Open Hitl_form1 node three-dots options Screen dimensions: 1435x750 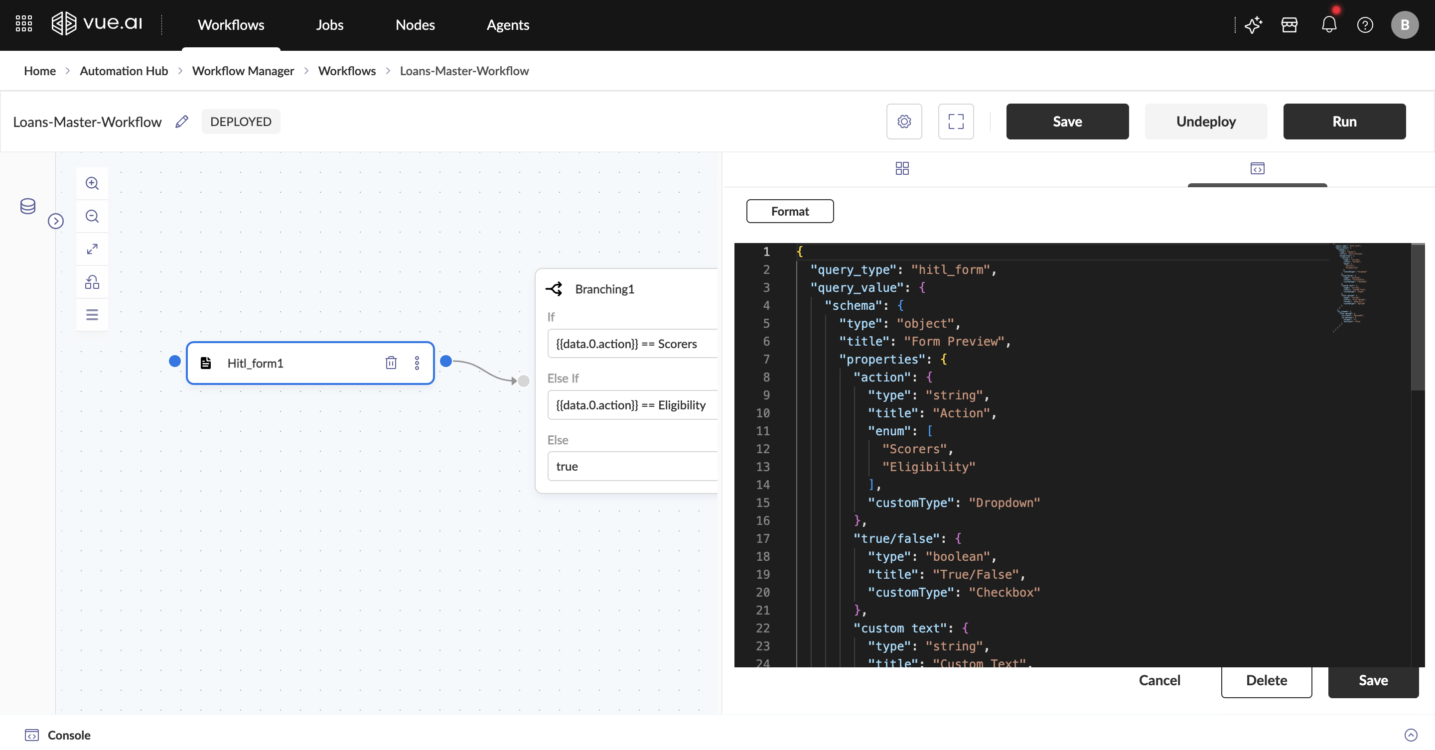[417, 363]
